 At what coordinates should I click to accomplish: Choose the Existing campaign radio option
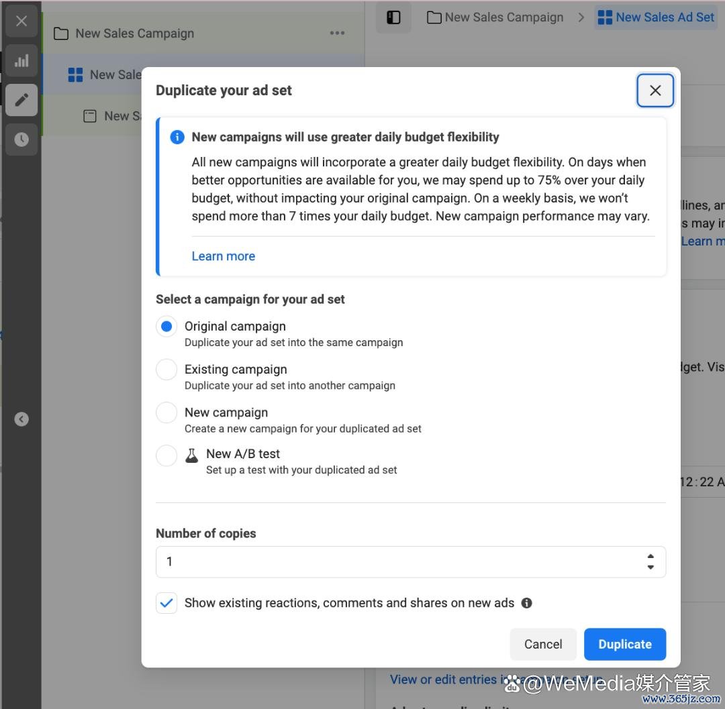[166, 370]
